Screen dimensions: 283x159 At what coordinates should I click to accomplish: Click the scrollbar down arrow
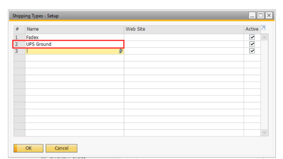pos(264,133)
